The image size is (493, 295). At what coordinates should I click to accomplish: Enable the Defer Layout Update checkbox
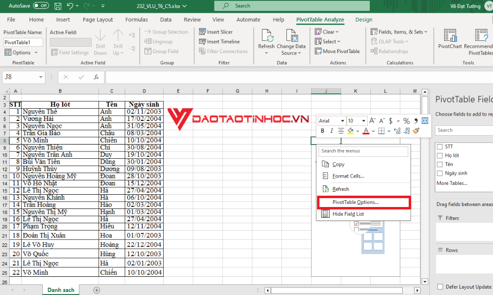(440, 287)
